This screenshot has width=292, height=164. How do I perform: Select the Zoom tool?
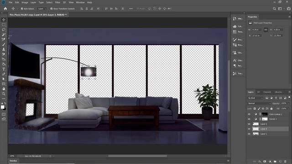[x=4, y=94]
